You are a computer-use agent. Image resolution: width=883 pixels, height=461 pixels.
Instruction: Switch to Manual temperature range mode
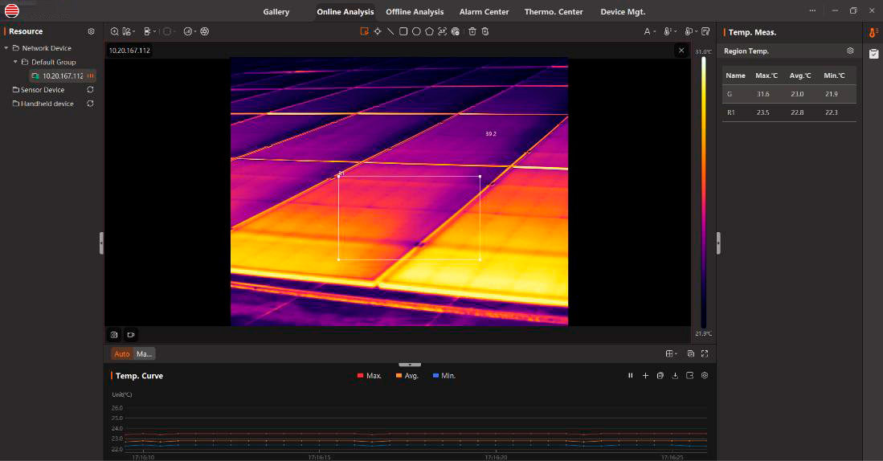click(144, 353)
